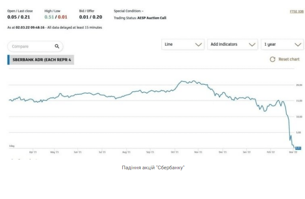Click the blue bar beside SBERBANK ADR label

(8, 59)
